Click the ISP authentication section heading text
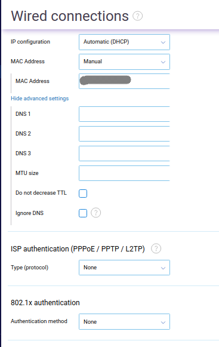The image size is (219, 347). click(x=78, y=249)
